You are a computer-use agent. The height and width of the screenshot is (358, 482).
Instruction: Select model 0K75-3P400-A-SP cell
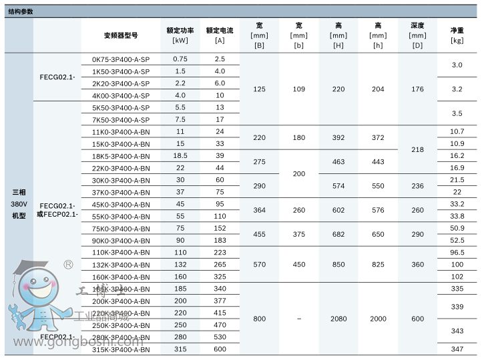point(121,59)
